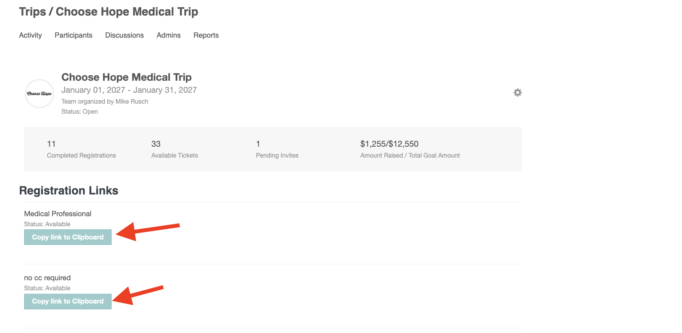Click the January 2027 trip date range

pos(129,90)
